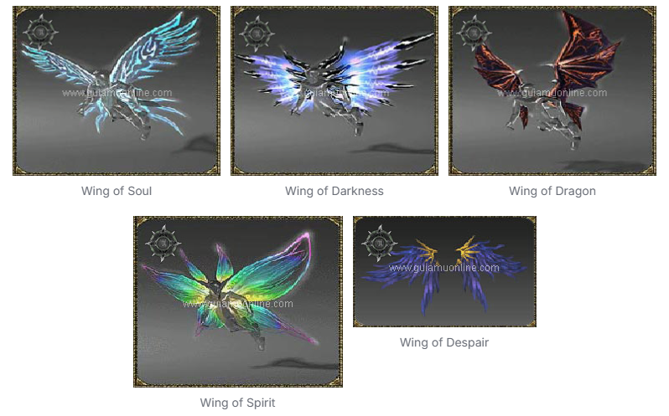Click emblem icon in Wing of Soul image
Screen dimensions: 669x416
(40, 32)
